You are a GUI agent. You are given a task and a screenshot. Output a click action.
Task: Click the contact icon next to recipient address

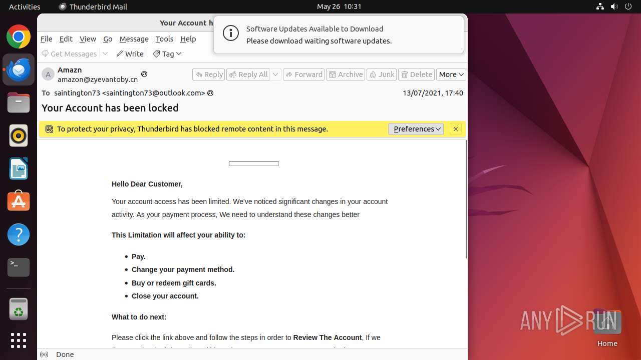(210, 93)
